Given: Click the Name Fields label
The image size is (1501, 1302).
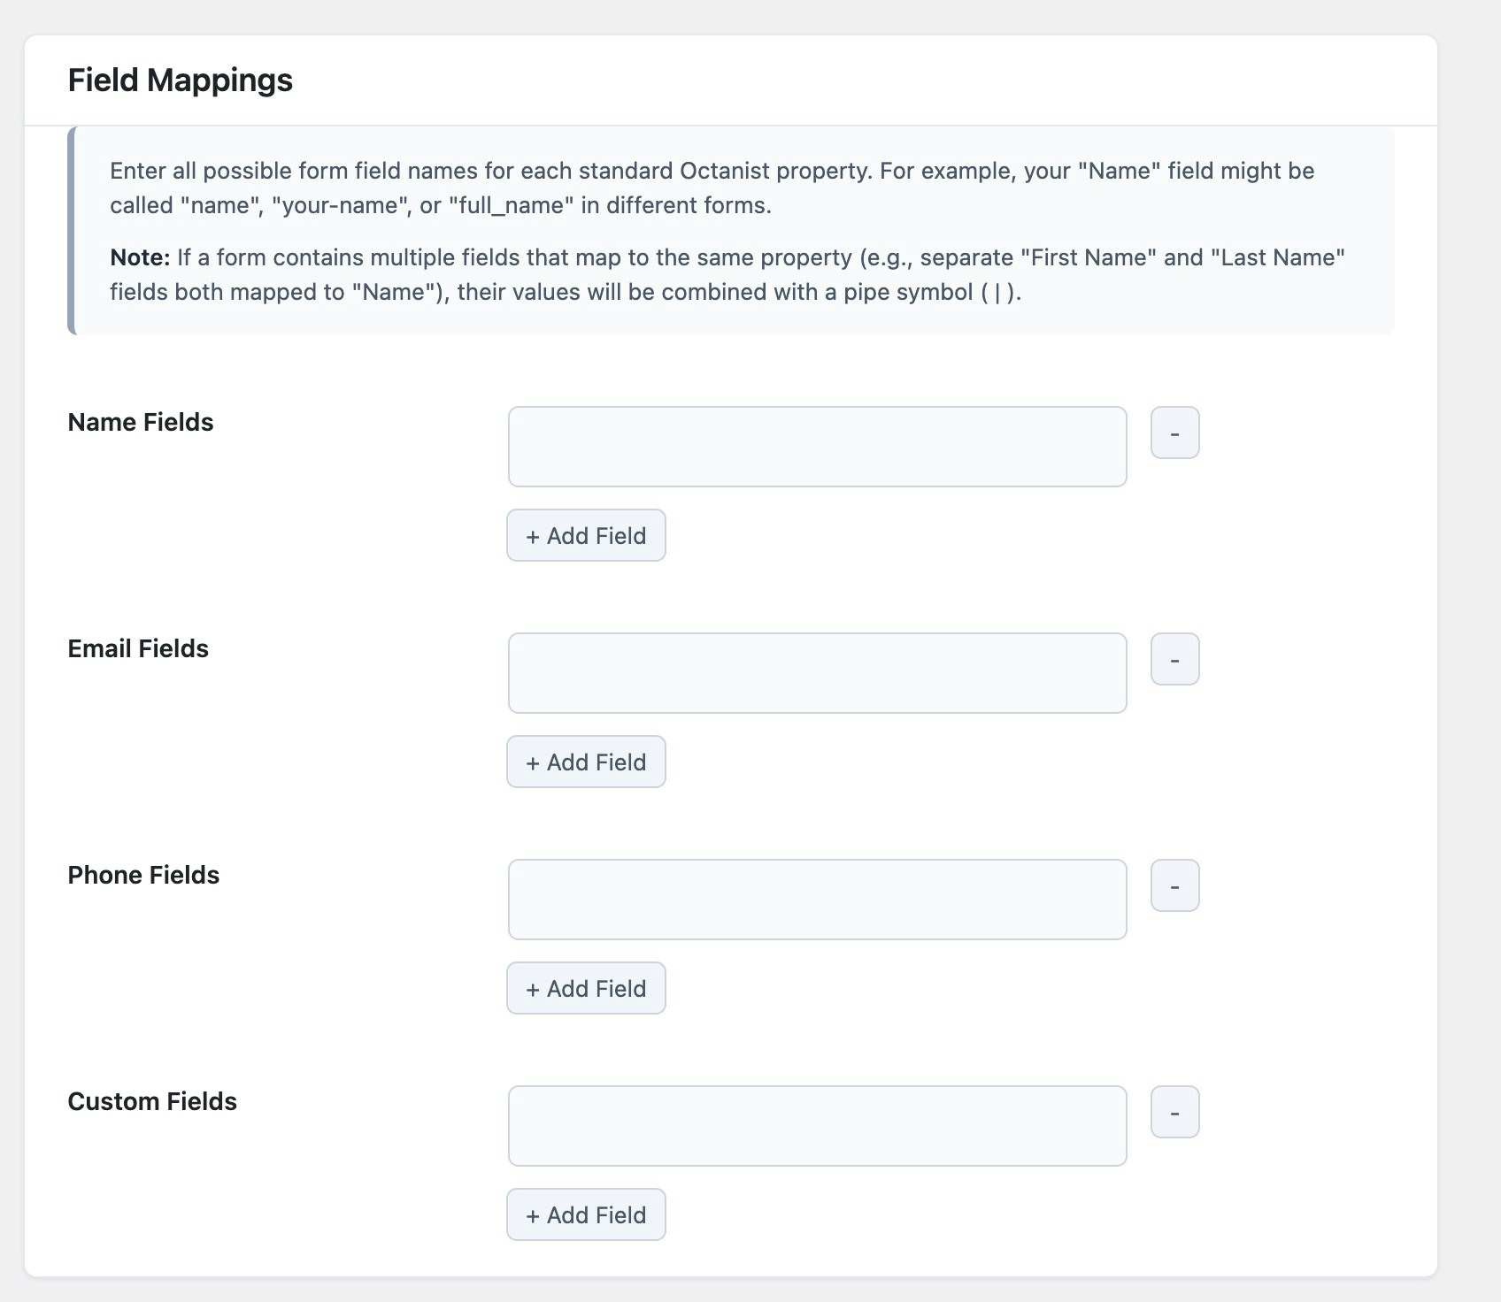Looking at the screenshot, I should click(139, 422).
